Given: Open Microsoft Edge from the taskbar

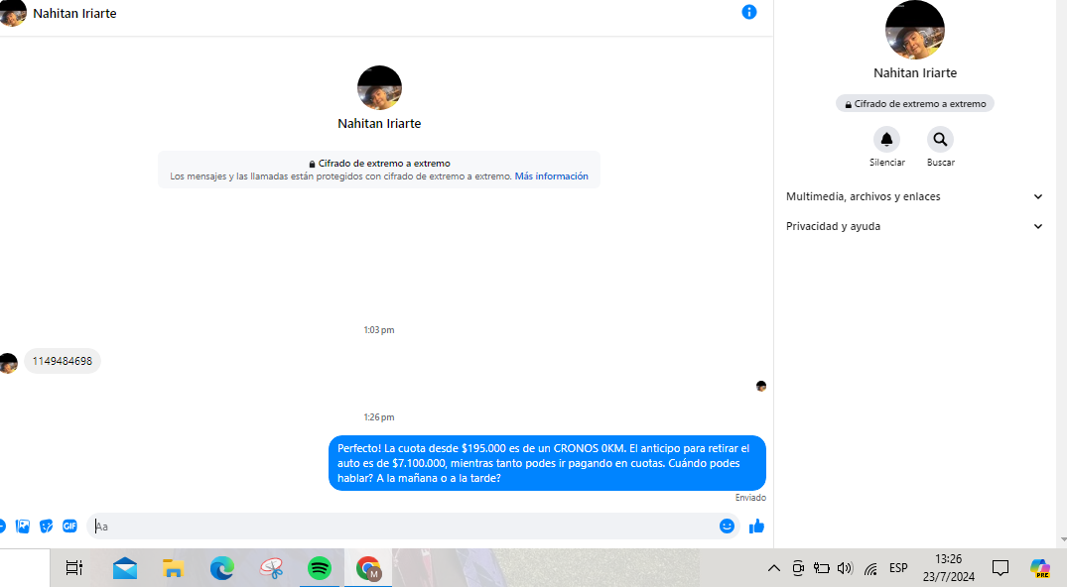Looking at the screenshot, I should (x=222, y=568).
